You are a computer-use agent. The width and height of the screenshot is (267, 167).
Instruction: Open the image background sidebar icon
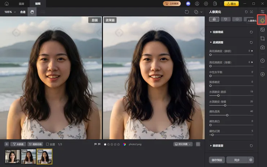262,30
